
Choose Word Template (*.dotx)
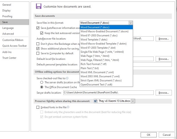(106, 39)
